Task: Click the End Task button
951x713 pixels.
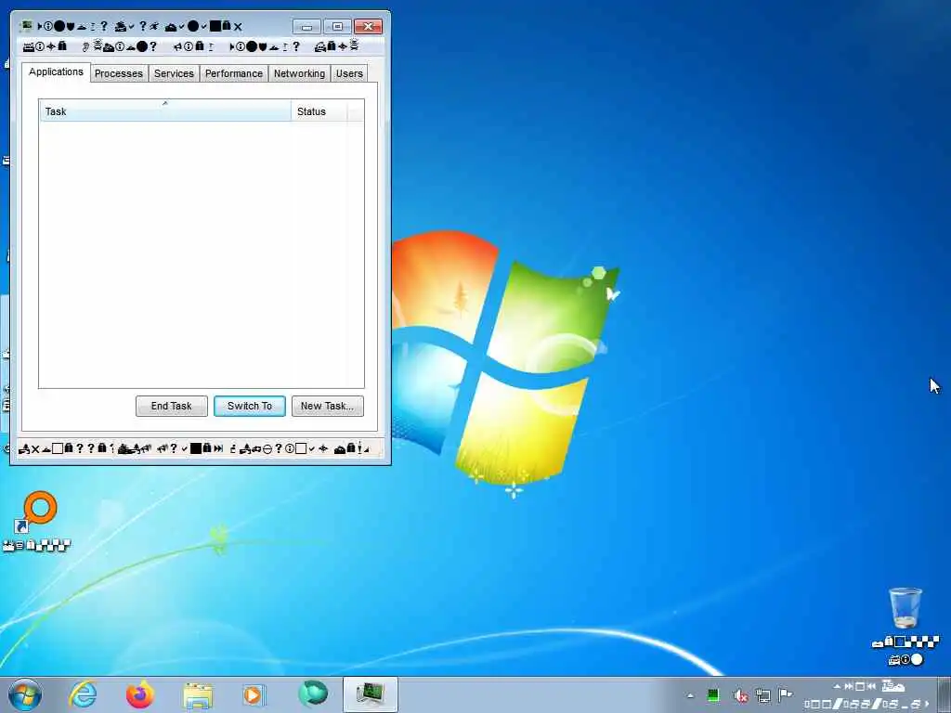Action: (x=172, y=407)
